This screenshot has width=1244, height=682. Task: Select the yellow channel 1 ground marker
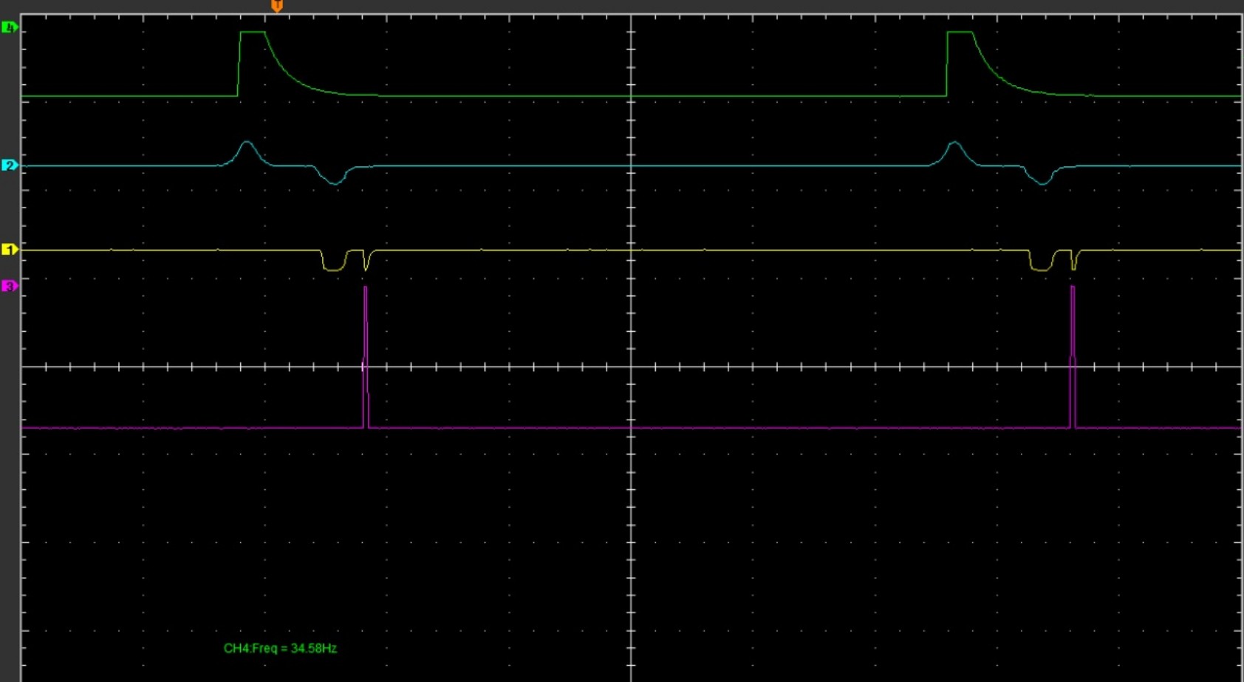click(x=10, y=250)
